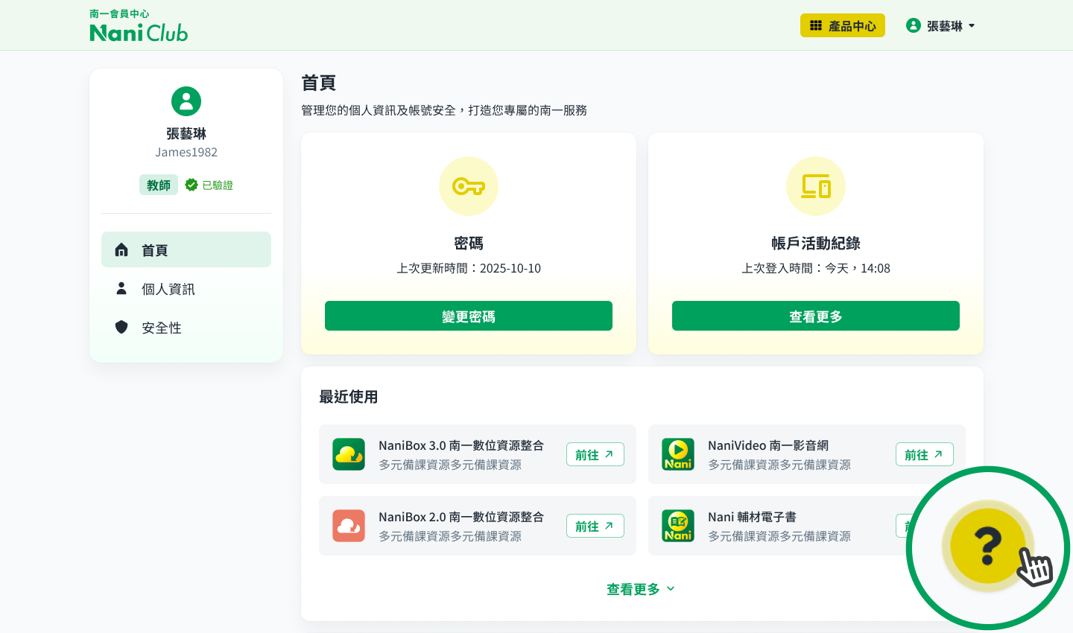Screen dimensions: 1073x633
Task: Click 前往 for NaniVideo 南一影音網
Action: 925,454
